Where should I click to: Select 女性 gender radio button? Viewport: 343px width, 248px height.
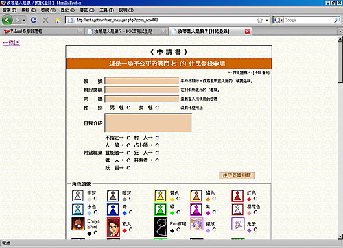[157, 108]
